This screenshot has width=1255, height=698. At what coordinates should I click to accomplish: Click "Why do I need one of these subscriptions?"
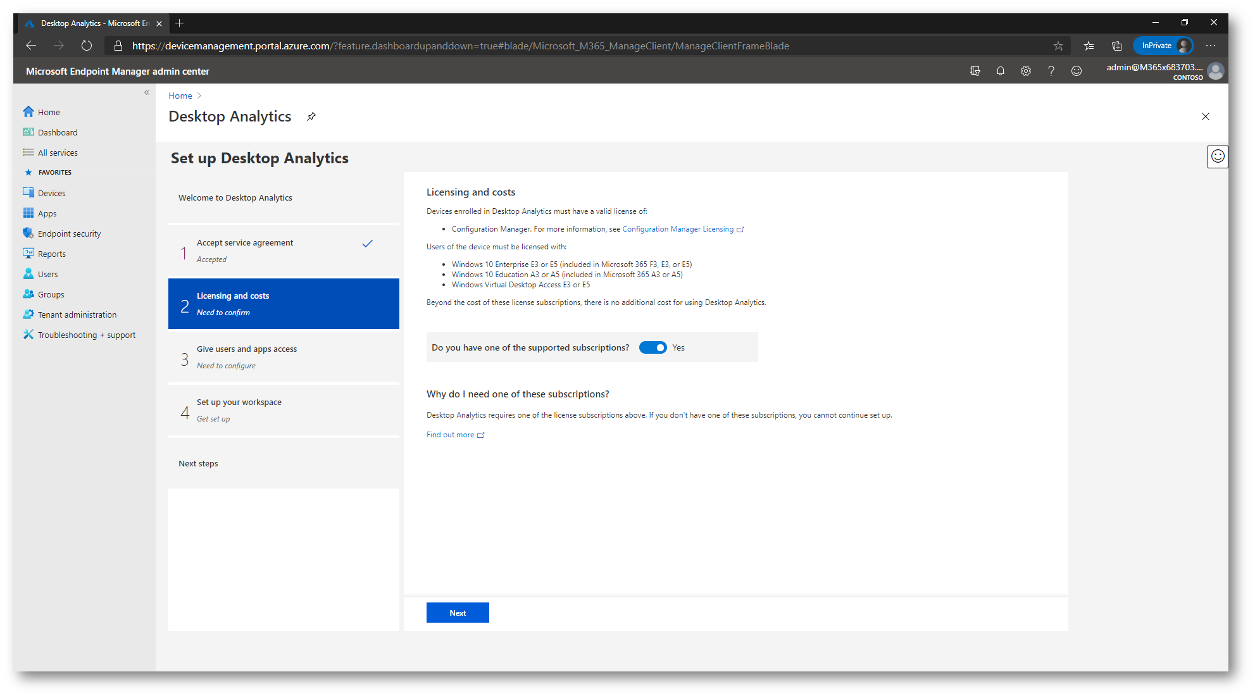pyautogui.click(x=518, y=394)
